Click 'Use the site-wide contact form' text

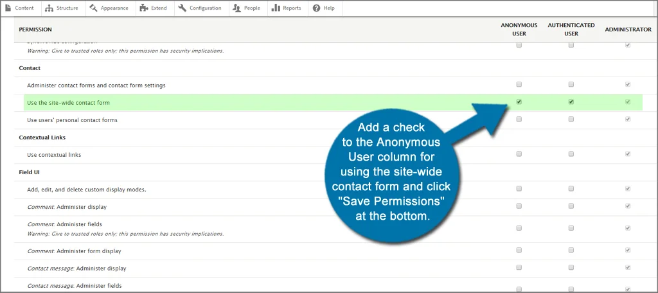pyautogui.click(x=68, y=102)
